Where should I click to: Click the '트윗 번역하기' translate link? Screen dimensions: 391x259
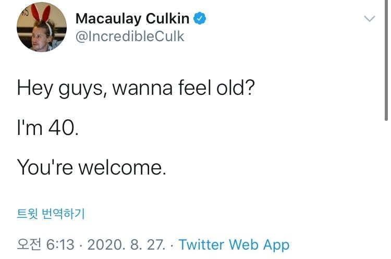point(51,213)
